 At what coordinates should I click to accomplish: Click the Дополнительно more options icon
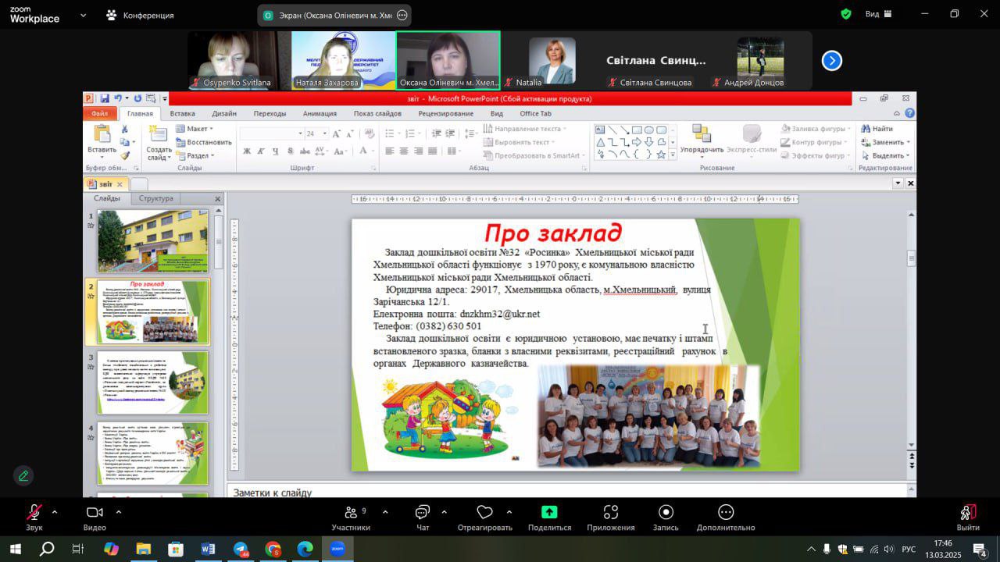pyautogui.click(x=726, y=513)
